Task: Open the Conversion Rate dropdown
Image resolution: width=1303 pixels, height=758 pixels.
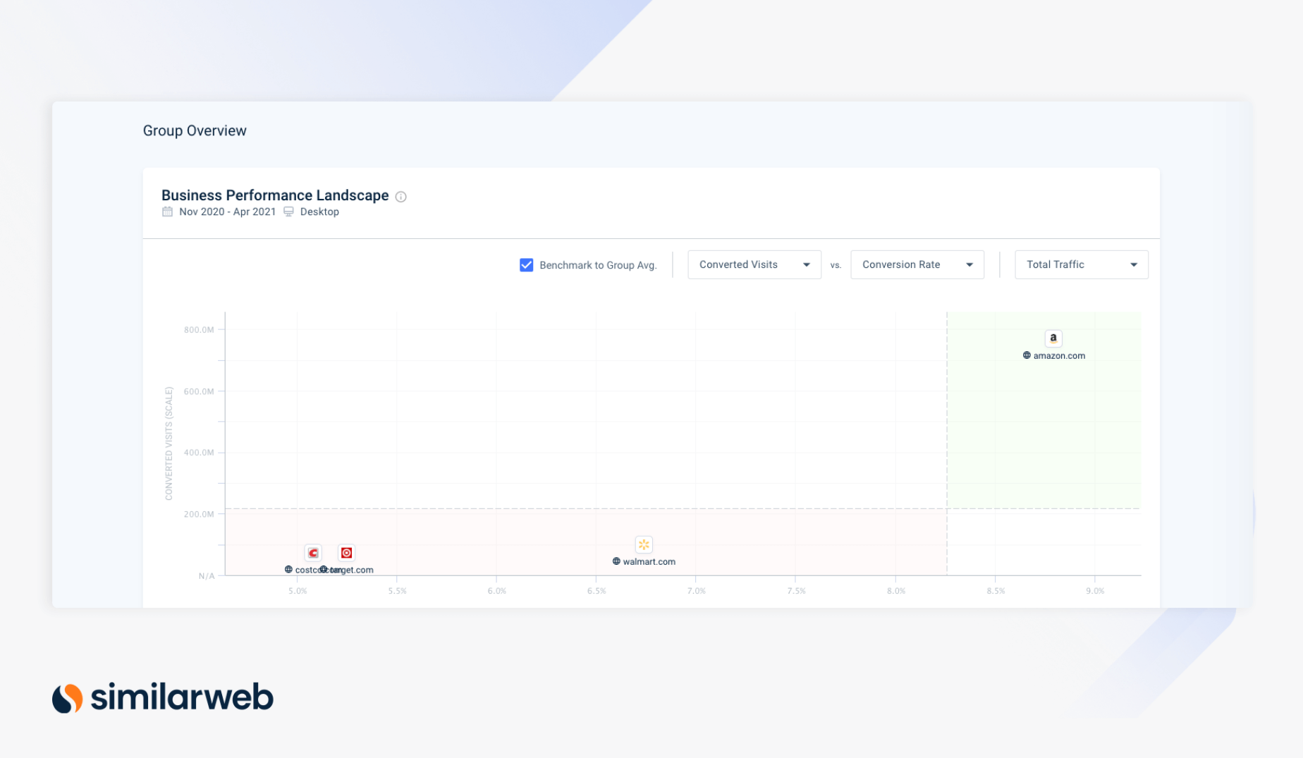Action: coord(917,265)
